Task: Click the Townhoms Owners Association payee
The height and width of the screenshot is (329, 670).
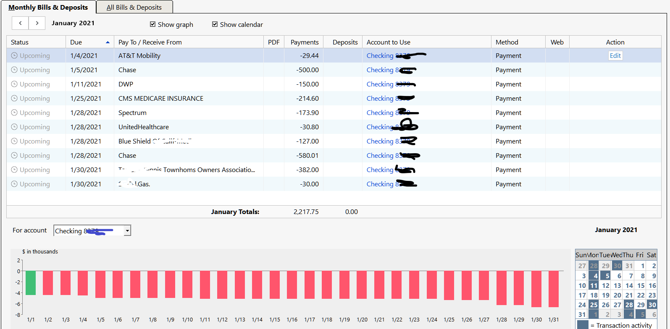Action: coord(187,170)
